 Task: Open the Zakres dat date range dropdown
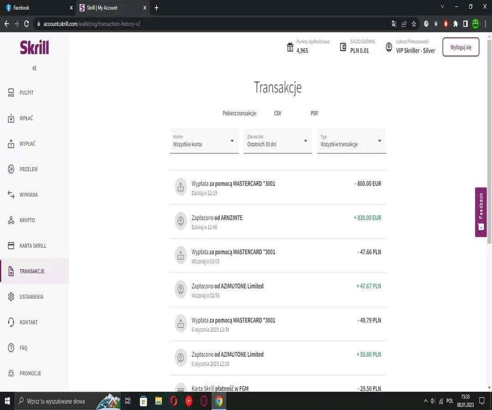click(x=277, y=141)
